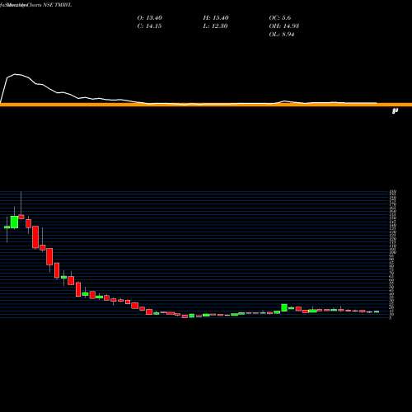
Task: Click the 'O: 13.40' open value
Action: tap(150, 18)
